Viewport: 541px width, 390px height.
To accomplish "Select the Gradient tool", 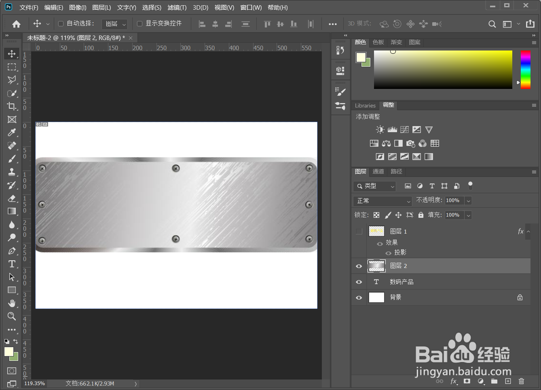I will tap(12, 211).
